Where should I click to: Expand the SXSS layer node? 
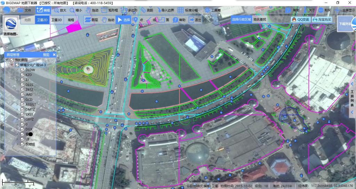pyautogui.click(x=17, y=115)
